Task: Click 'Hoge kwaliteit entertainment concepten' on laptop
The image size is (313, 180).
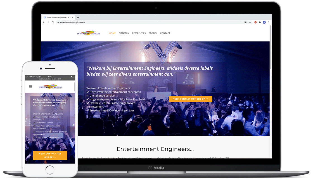Action: 115,92
